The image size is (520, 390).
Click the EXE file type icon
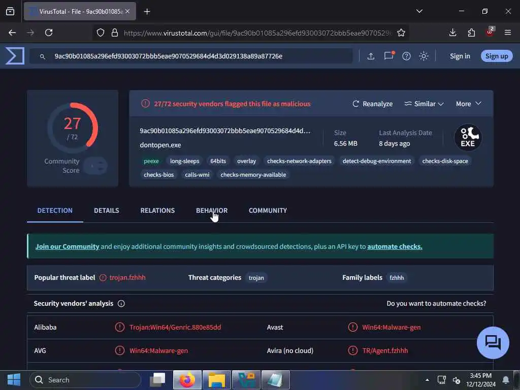[468, 137]
